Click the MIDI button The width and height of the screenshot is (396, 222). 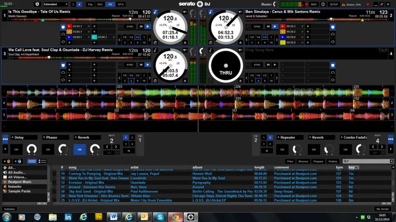(314, 4)
